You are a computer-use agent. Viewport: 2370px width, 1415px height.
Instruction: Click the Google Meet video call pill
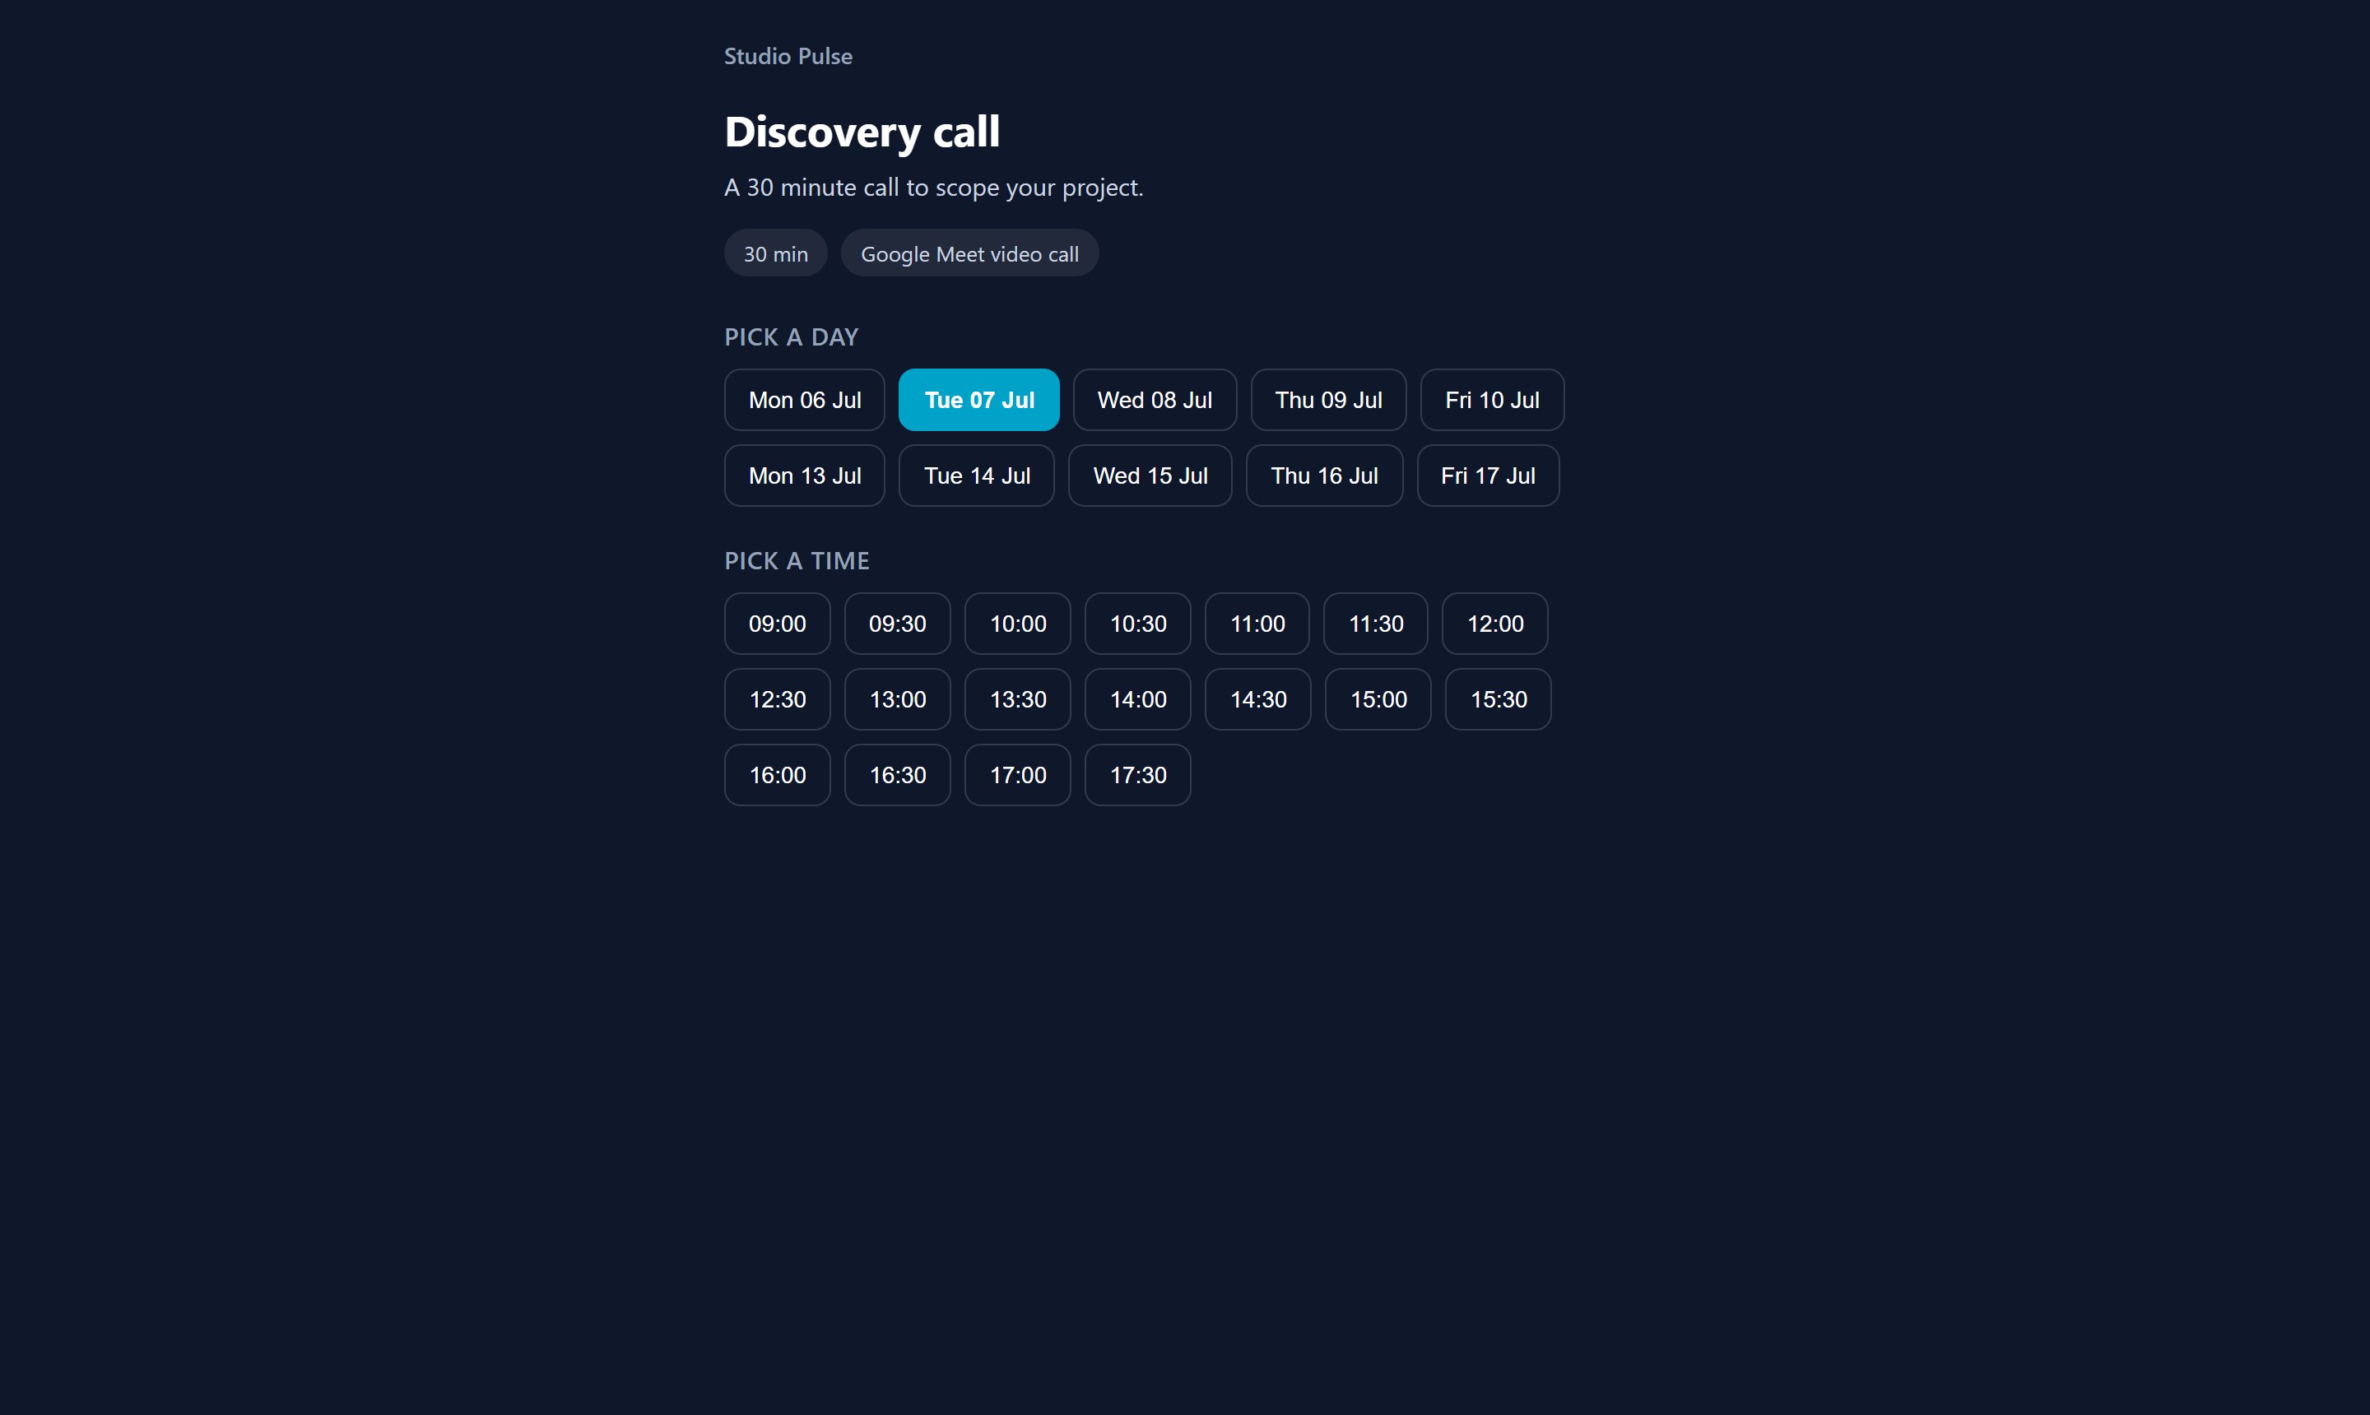tap(969, 253)
